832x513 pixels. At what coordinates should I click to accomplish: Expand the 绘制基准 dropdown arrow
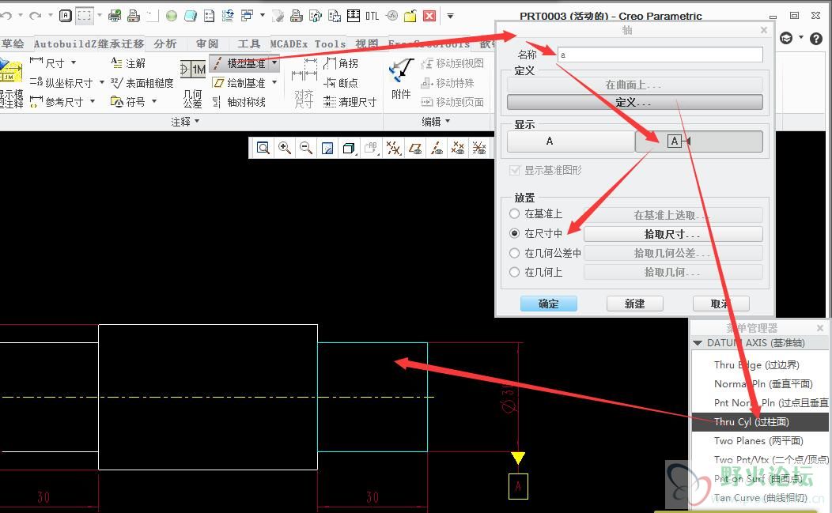click(x=274, y=82)
